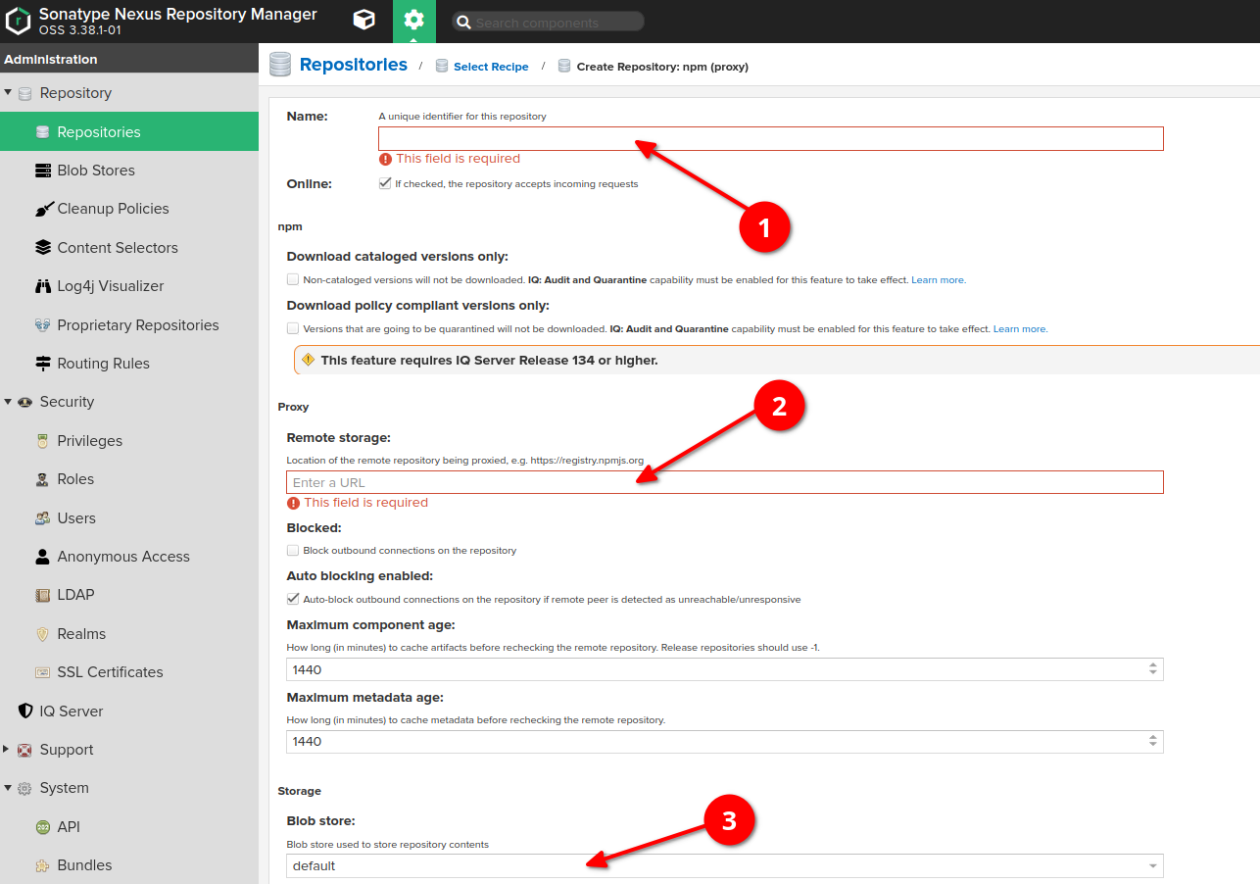Viewport: 1260px width, 884px height.
Task: Open Learn more link for policy compliant versions
Action: pyautogui.click(x=1020, y=328)
